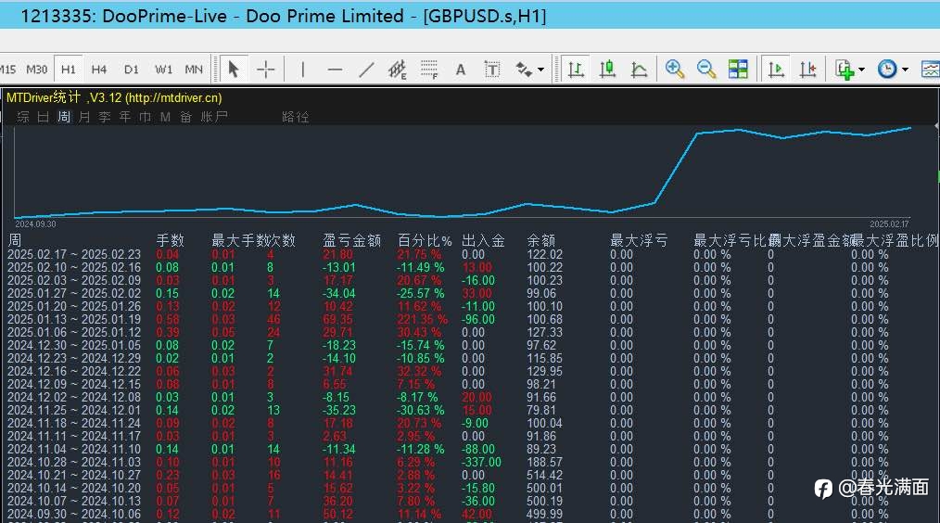Switch timeframe to MN

(x=194, y=70)
